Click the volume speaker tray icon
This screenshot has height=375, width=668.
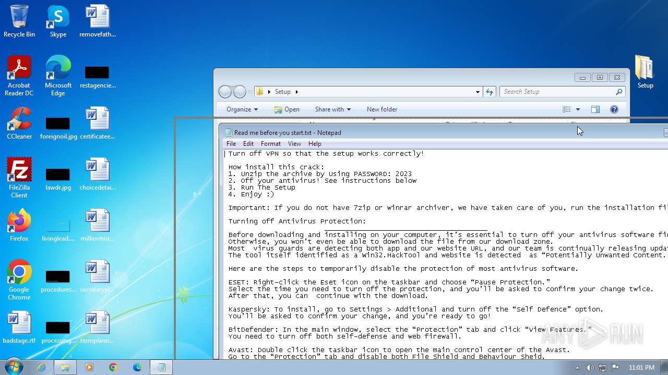click(590, 368)
